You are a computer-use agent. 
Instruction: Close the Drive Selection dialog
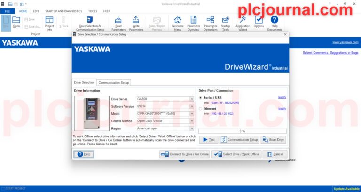pos(285,34)
